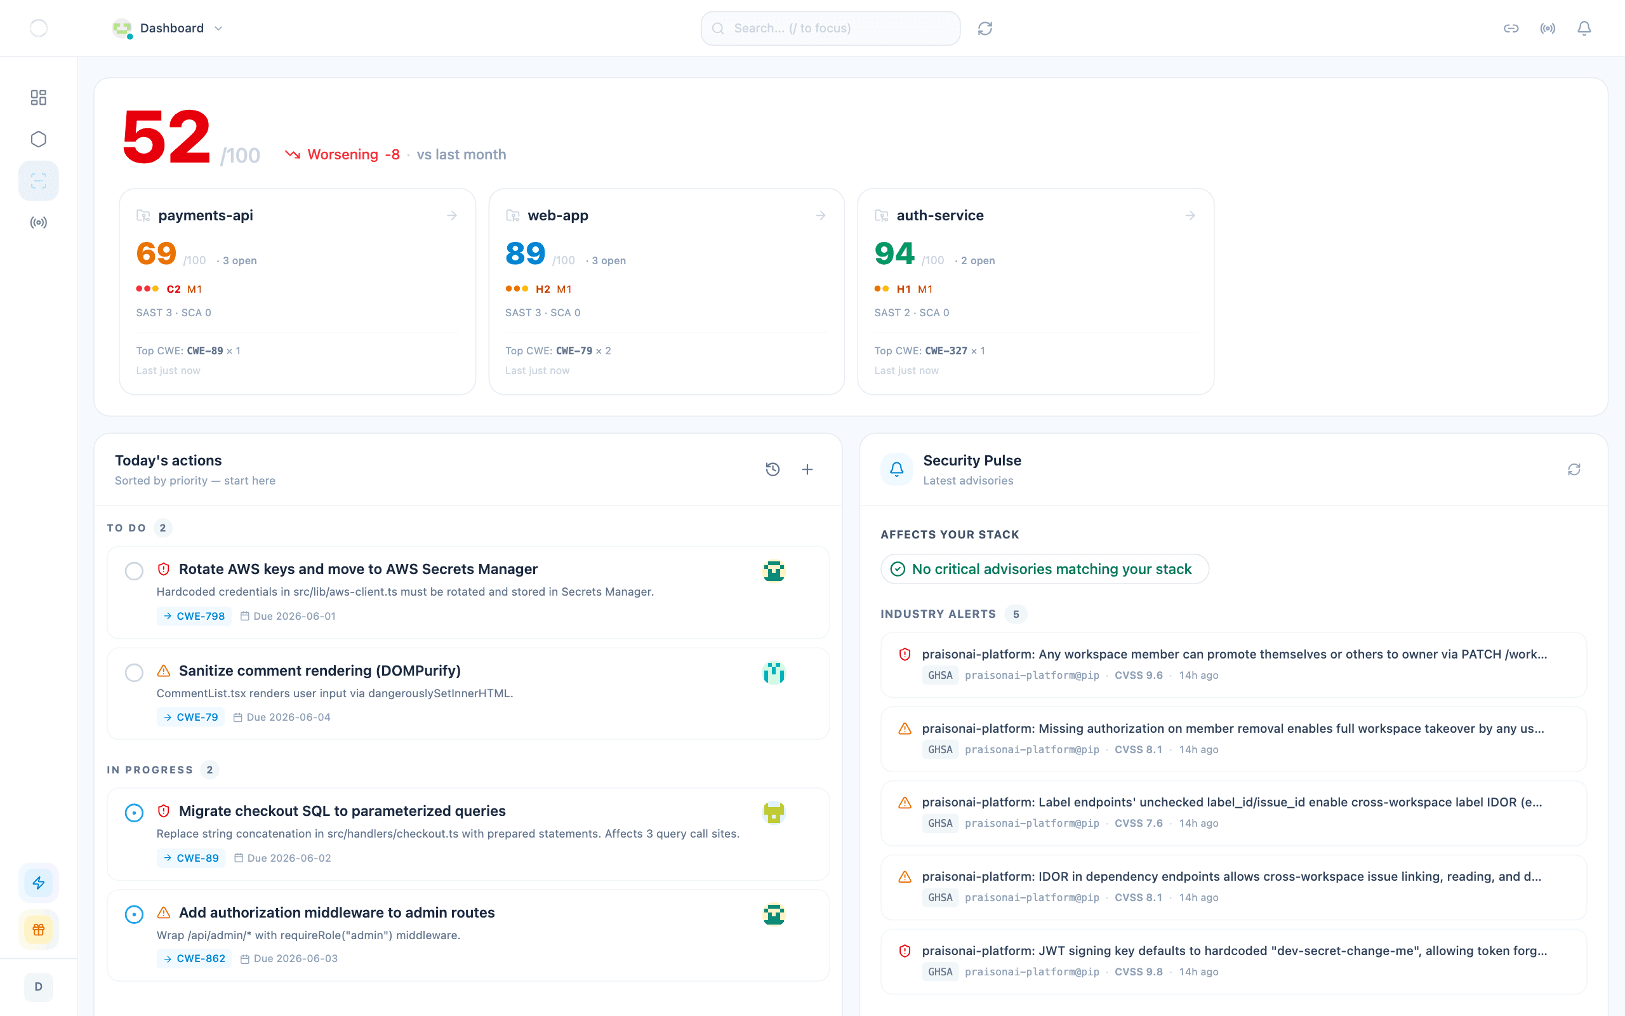Open Add authorization middleware task title

336,912
